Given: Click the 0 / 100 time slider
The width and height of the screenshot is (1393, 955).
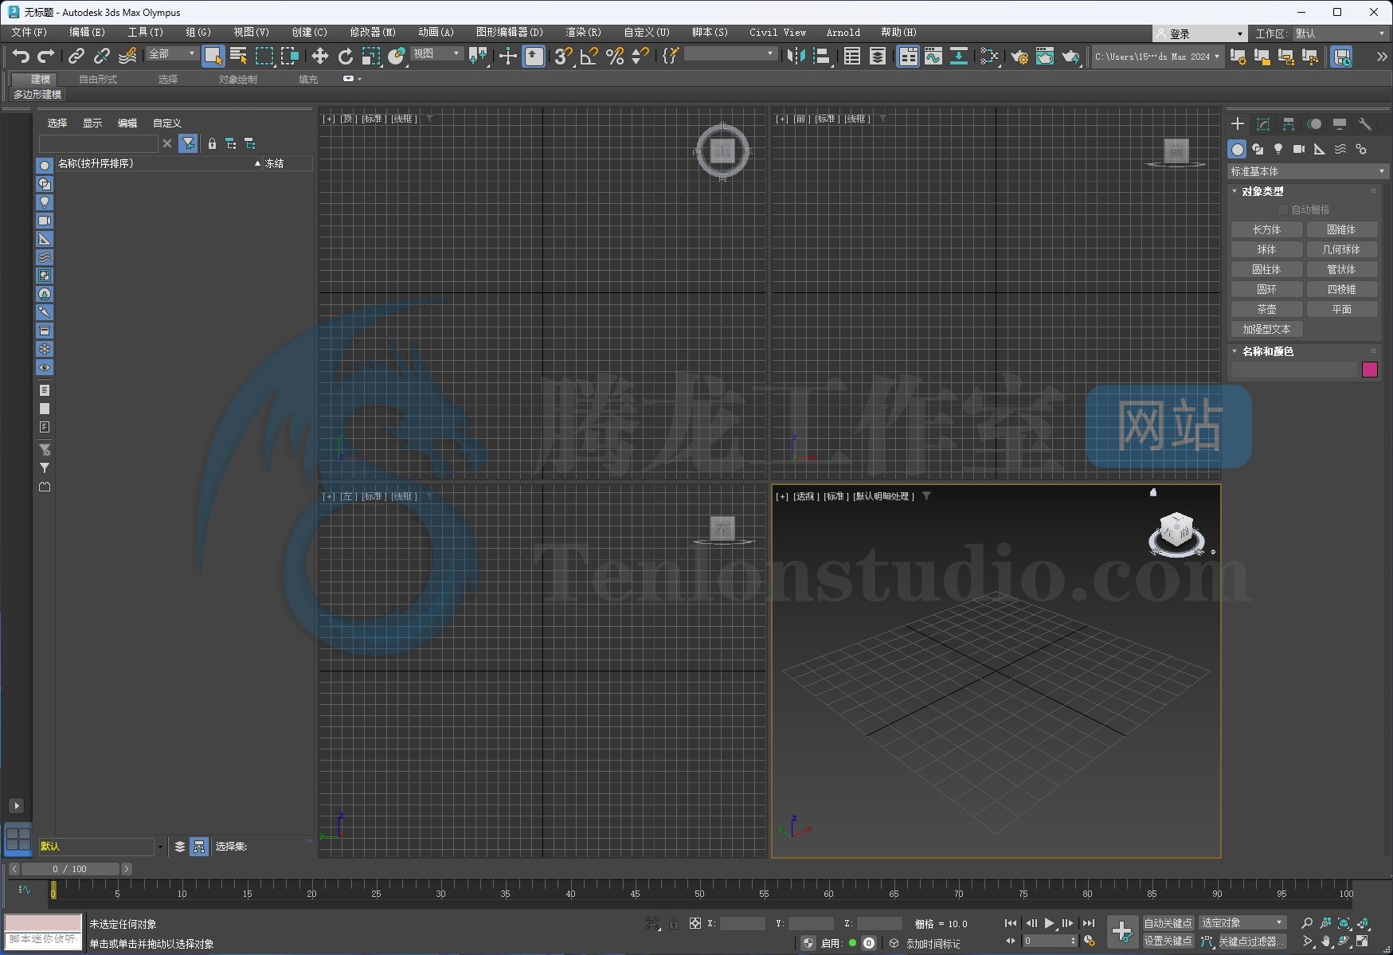Looking at the screenshot, I should 70,869.
